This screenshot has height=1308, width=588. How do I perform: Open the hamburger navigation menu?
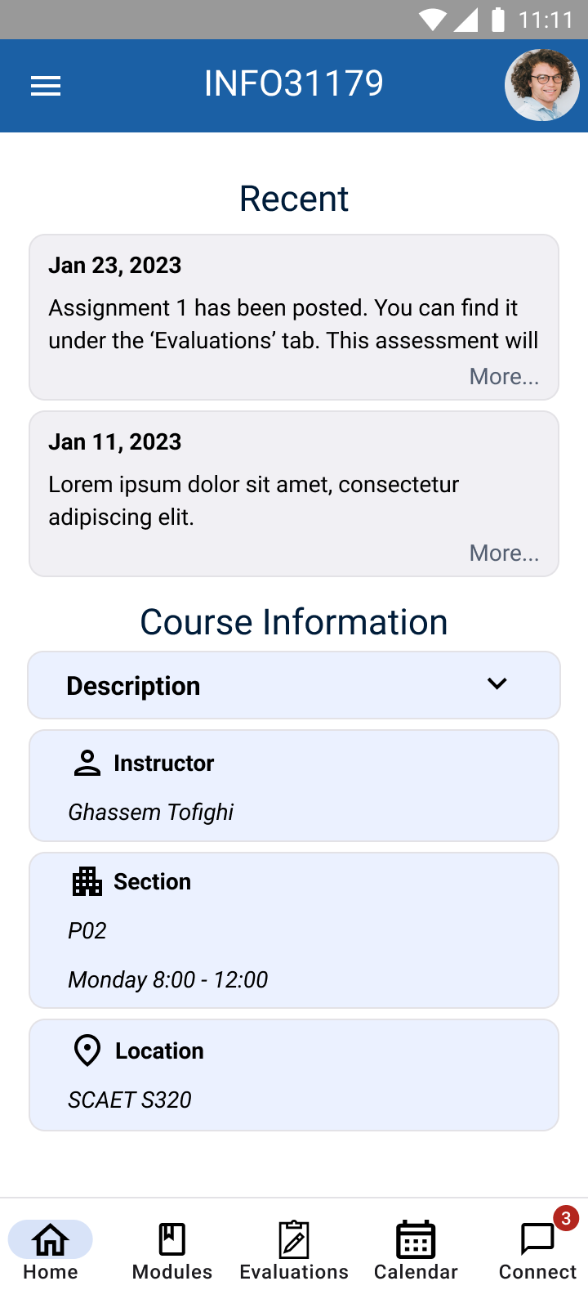[46, 86]
